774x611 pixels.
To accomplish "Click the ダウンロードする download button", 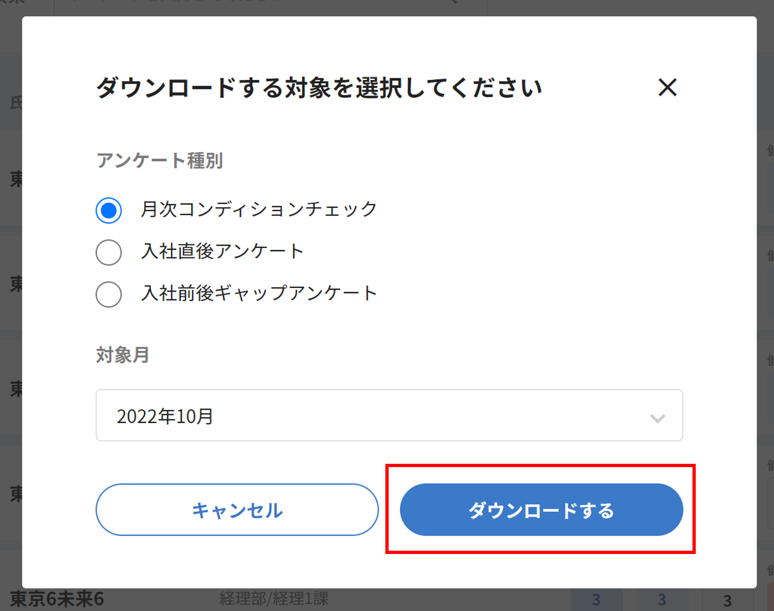I will click(x=541, y=509).
